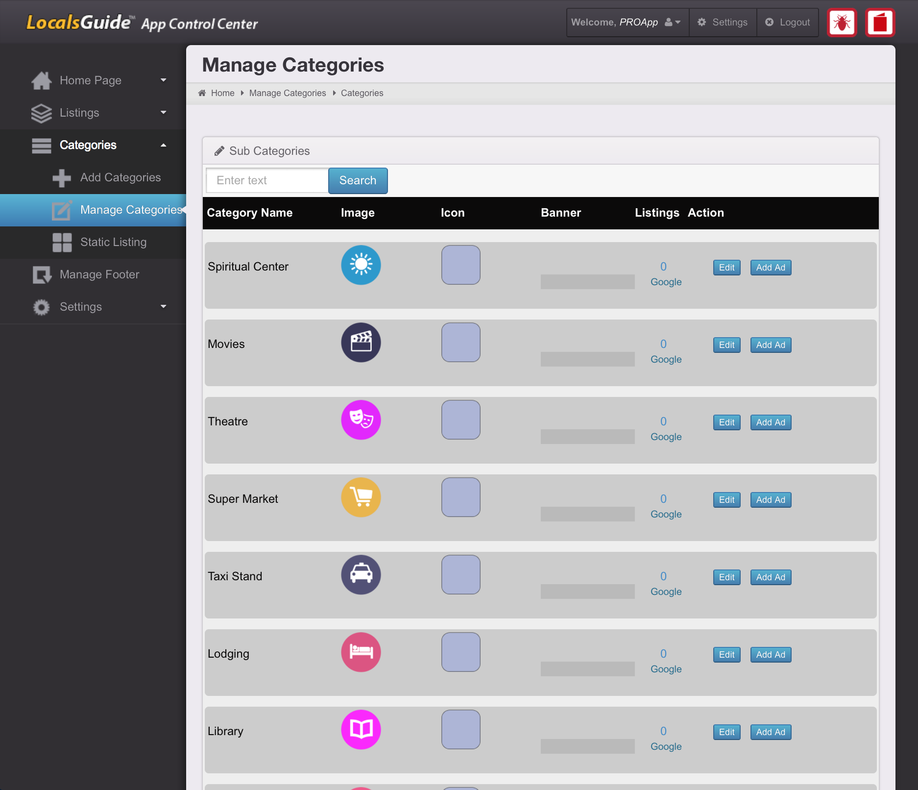The image size is (918, 790).
Task: Focus the Enter text search field
Action: [x=267, y=181]
